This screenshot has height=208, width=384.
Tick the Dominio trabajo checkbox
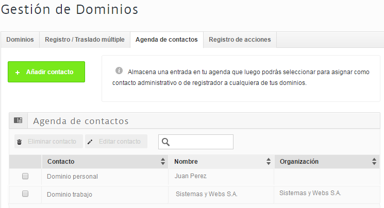(x=25, y=194)
